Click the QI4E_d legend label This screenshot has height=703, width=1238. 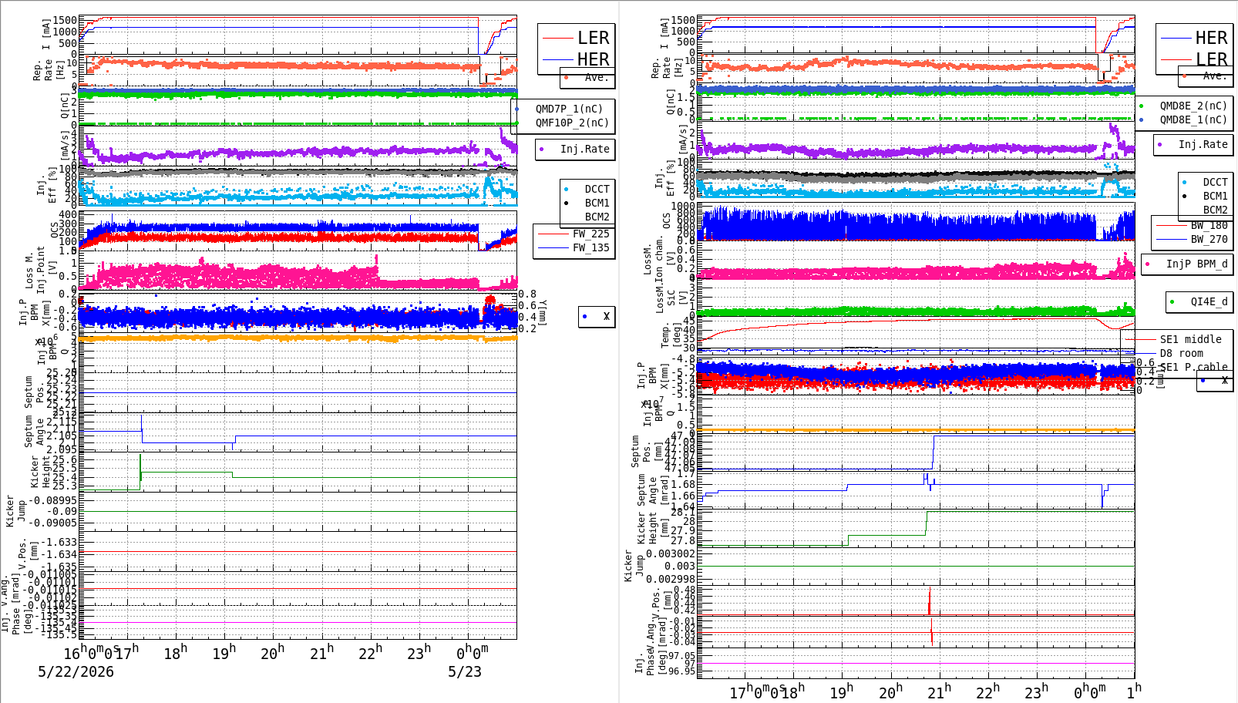tap(1209, 301)
